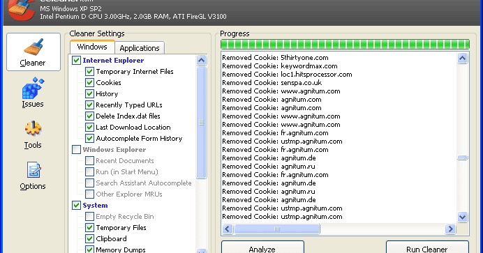Enable the Windows Explorer group checkbox

(x=76, y=149)
